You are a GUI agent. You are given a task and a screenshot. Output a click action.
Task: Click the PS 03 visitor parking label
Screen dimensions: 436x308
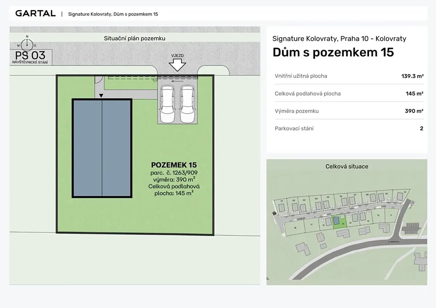30,56
